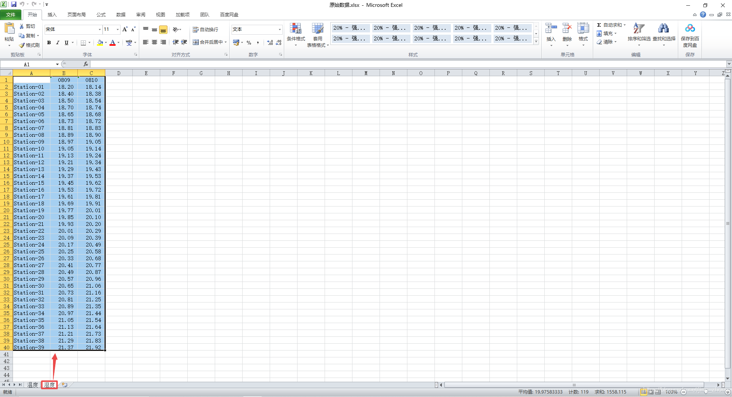This screenshot has height=397, width=732.
Task: Select all cells via corner button
Action: 6,73
